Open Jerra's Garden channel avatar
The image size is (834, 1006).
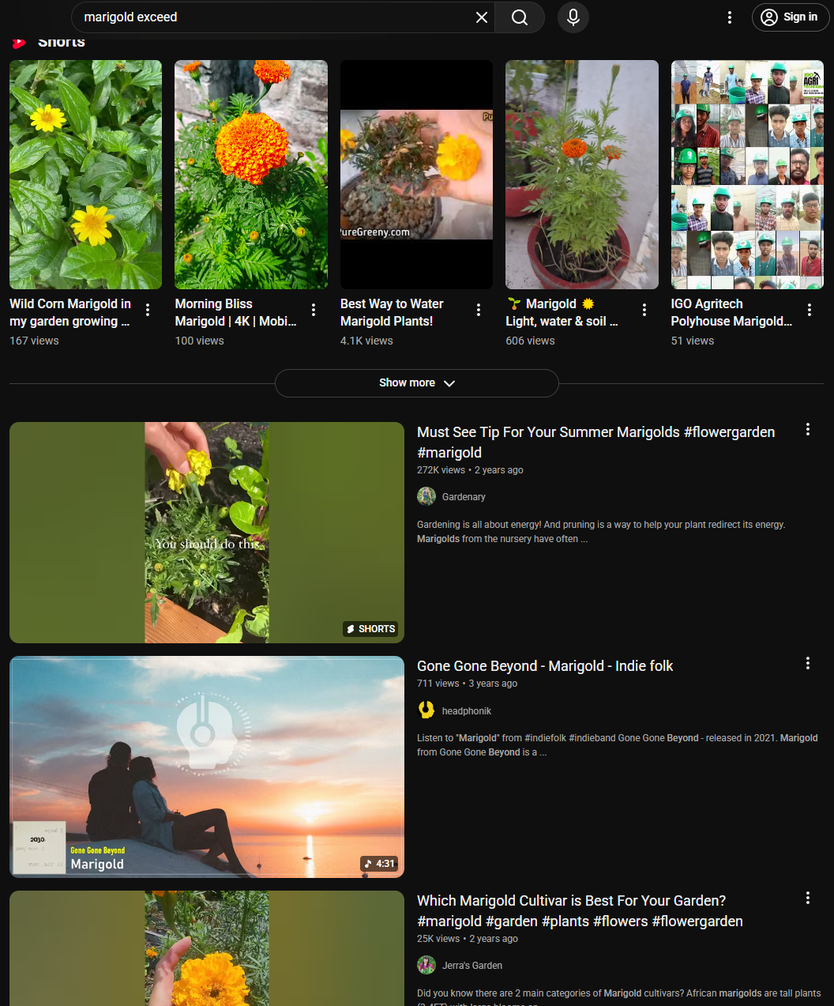426,965
